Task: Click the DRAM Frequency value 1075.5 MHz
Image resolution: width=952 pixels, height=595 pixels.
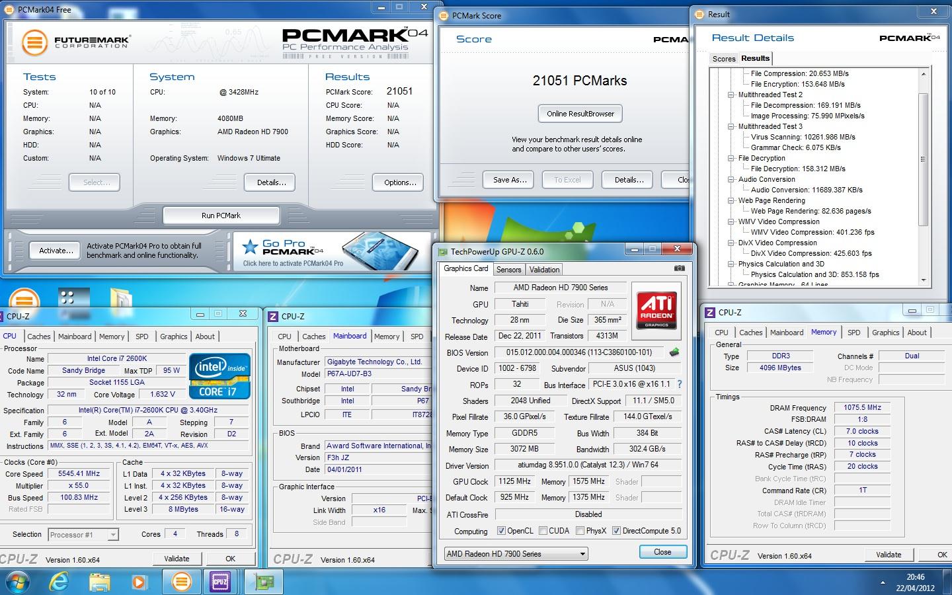Action: point(862,407)
